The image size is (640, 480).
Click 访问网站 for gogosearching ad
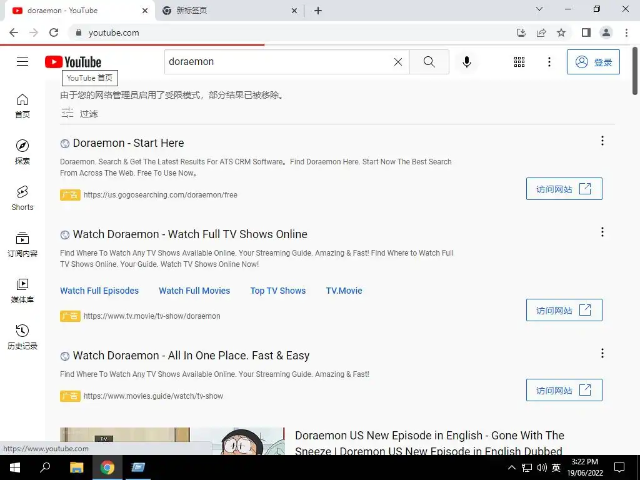[x=564, y=189]
